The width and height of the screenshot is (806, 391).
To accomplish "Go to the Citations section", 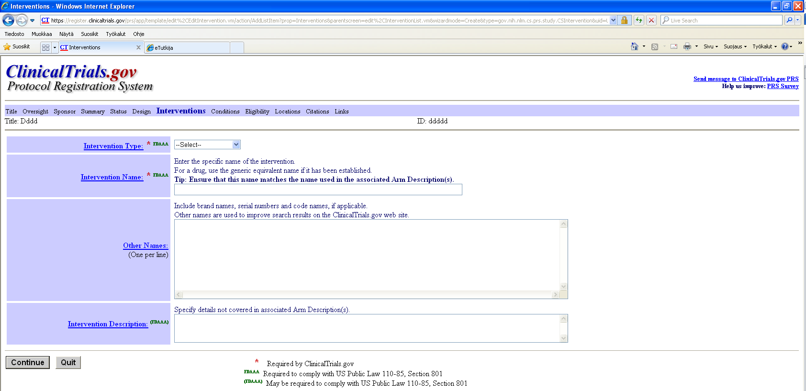I will tap(317, 112).
